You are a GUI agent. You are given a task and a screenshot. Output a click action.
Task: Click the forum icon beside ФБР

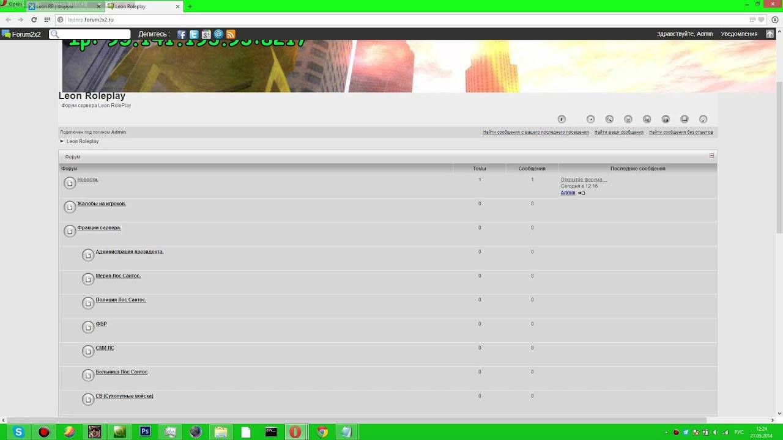pyautogui.click(x=88, y=327)
